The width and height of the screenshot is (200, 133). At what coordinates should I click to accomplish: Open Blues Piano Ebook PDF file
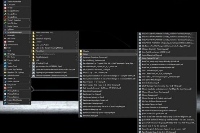108,106
